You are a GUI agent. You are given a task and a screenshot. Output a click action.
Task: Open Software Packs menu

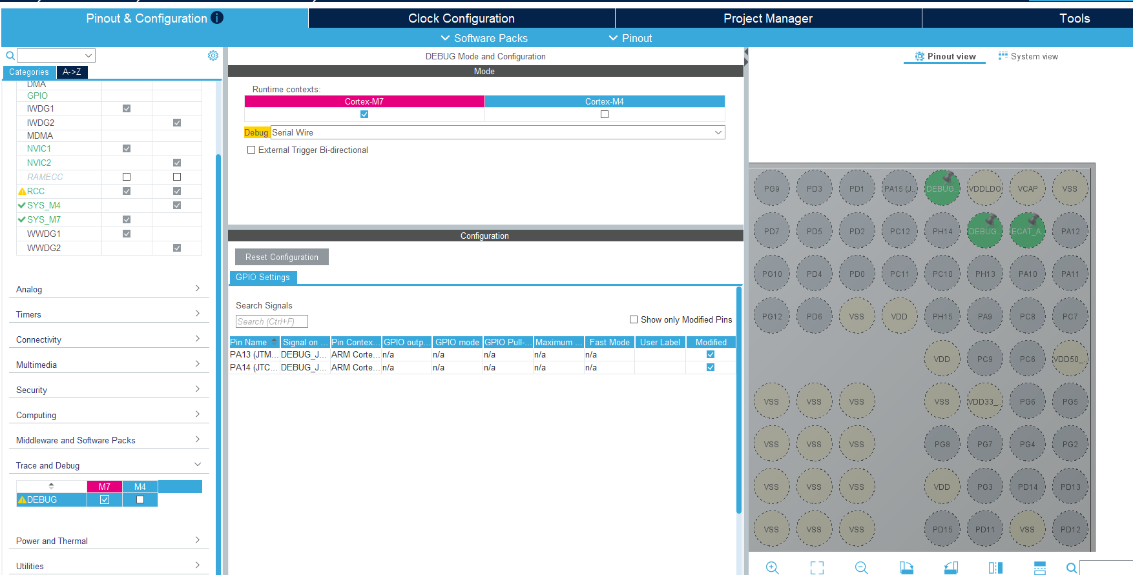pyautogui.click(x=484, y=38)
